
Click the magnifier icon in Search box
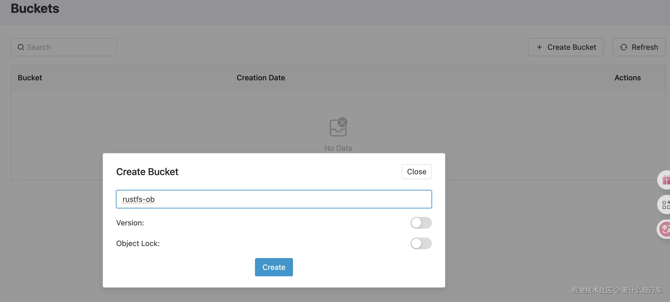tap(21, 47)
